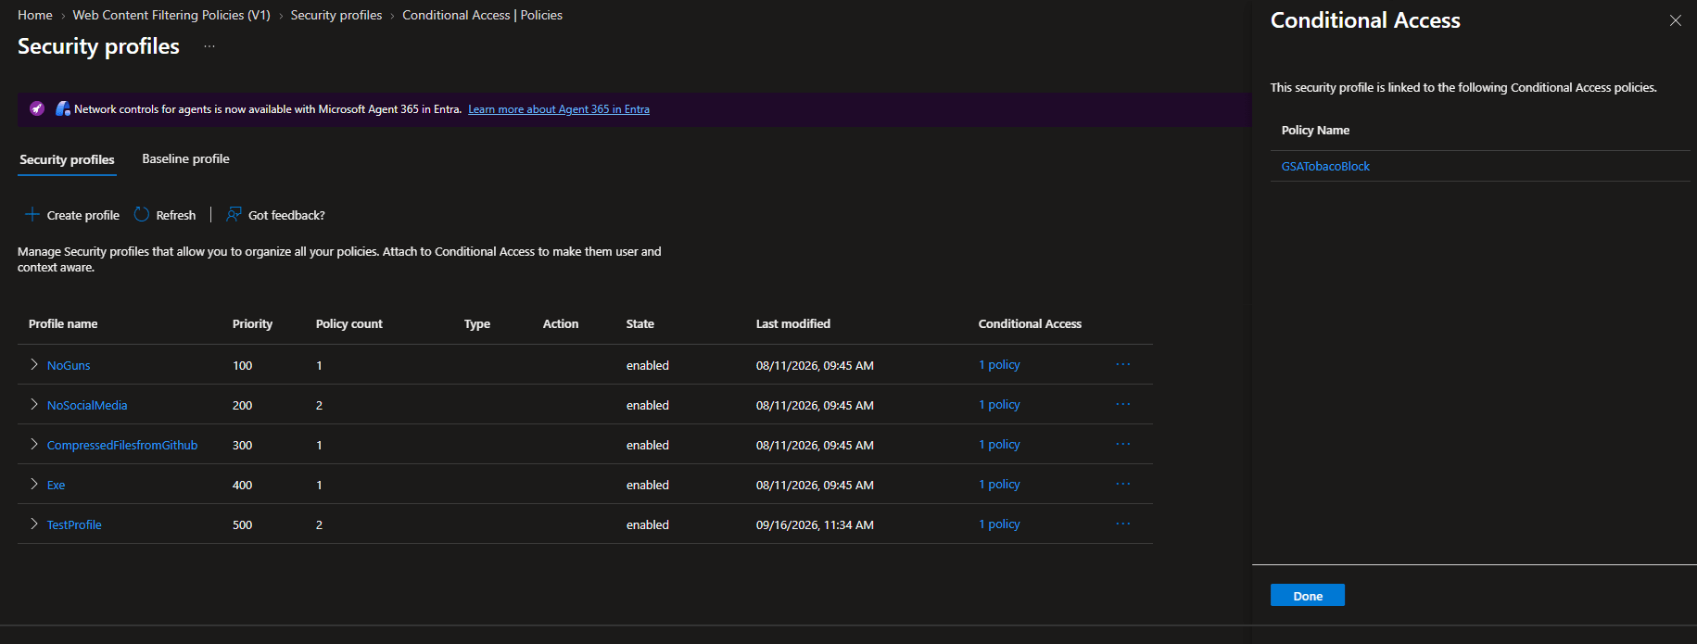
Task: Open the ellipsis menu for TestProfile row
Action: click(1123, 524)
